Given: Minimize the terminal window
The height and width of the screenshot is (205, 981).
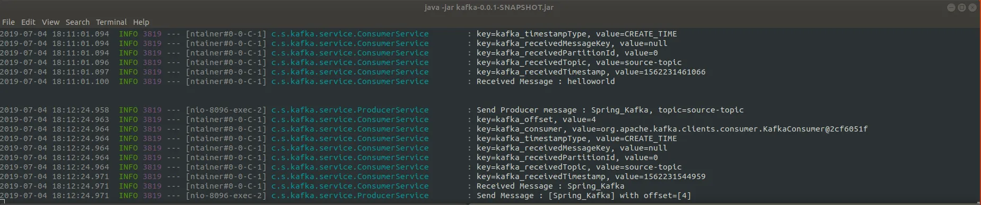Looking at the screenshot, I should (951, 7).
